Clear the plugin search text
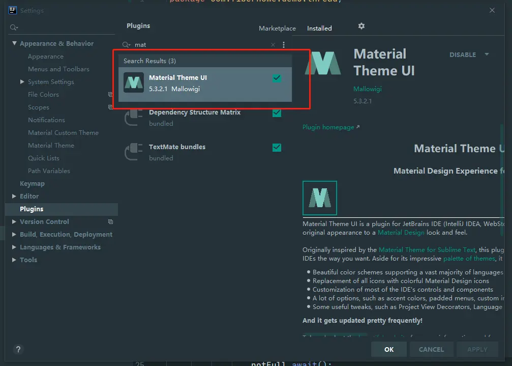The image size is (512, 366). (x=273, y=45)
